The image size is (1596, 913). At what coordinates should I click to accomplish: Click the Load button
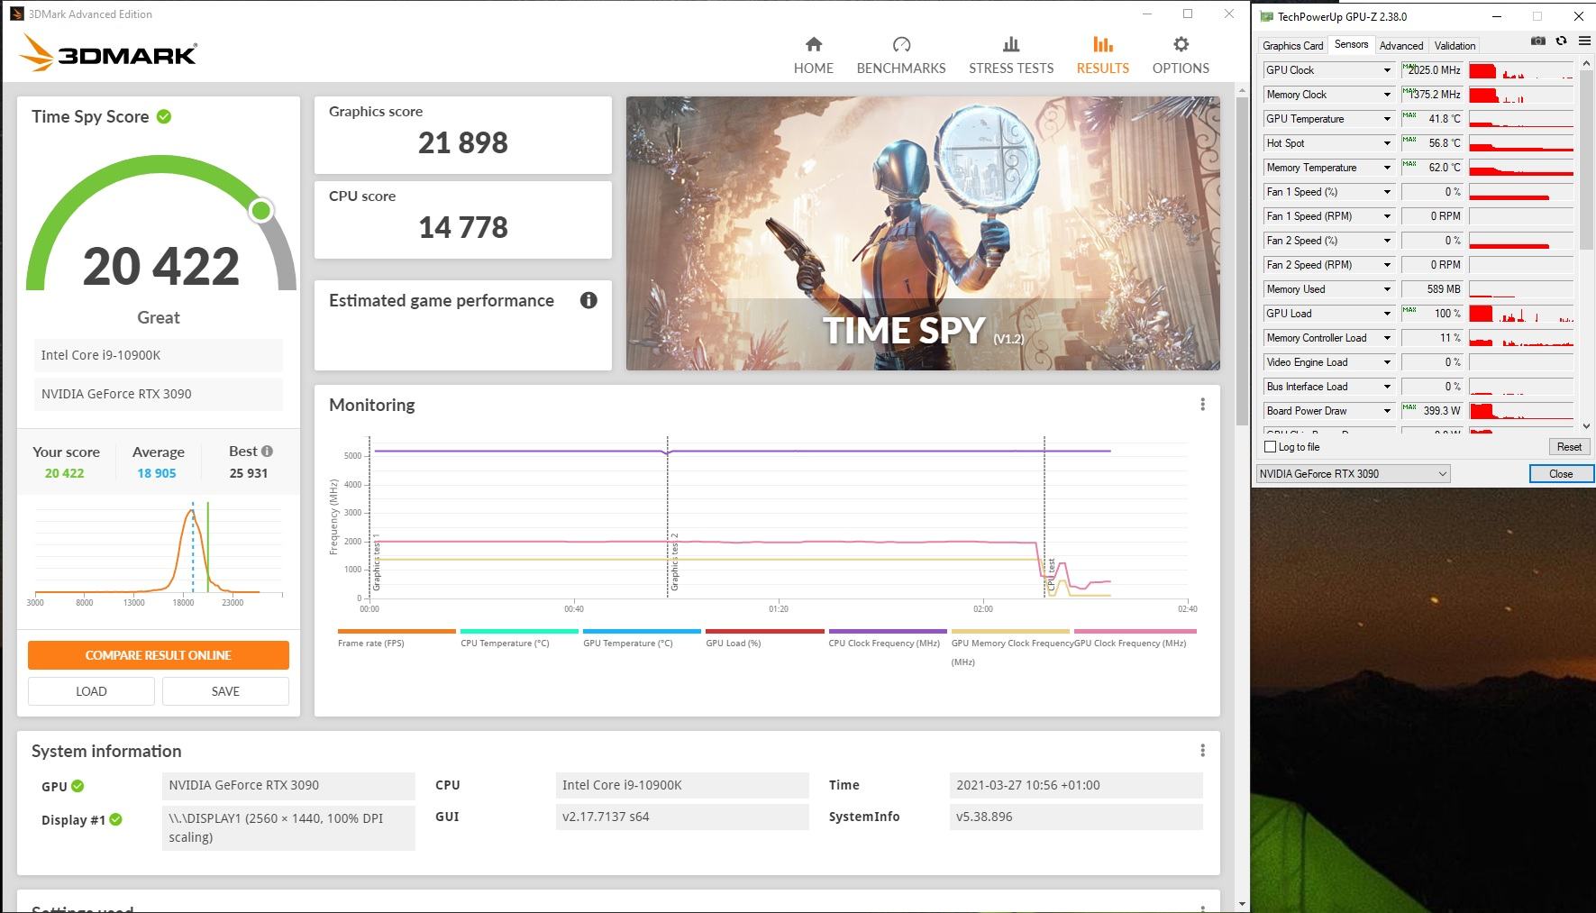(x=91, y=691)
